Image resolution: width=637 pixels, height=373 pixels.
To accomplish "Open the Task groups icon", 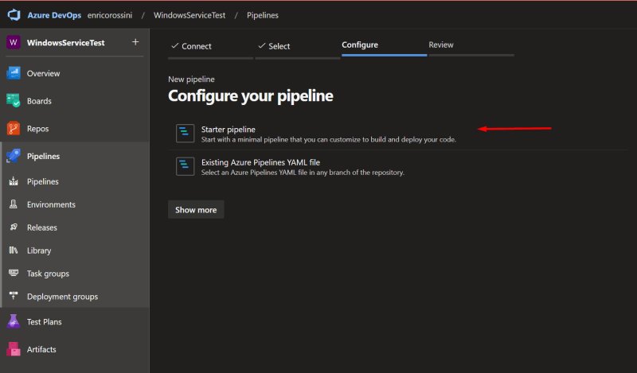I will pyautogui.click(x=14, y=273).
